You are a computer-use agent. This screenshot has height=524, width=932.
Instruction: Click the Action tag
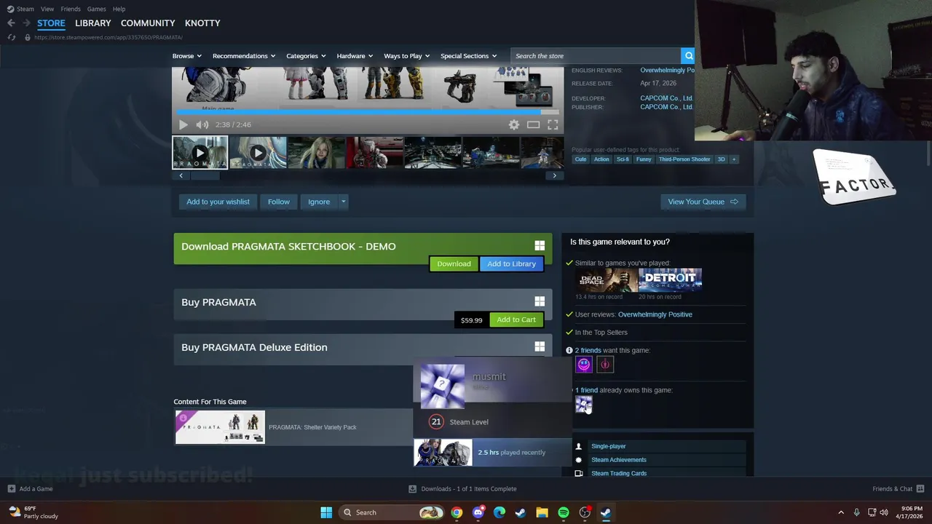pyautogui.click(x=601, y=159)
